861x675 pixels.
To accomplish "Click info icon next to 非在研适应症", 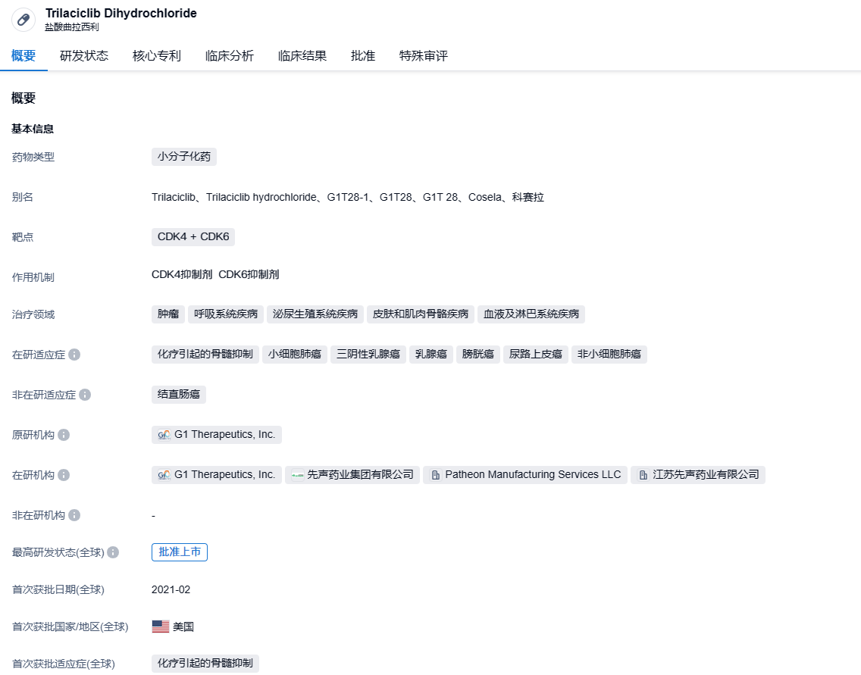I will click(x=85, y=395).
